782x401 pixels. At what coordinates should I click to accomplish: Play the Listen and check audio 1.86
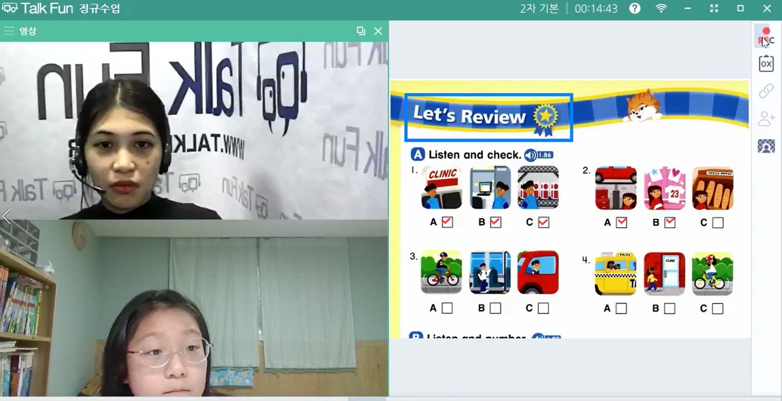pos(538,155)
